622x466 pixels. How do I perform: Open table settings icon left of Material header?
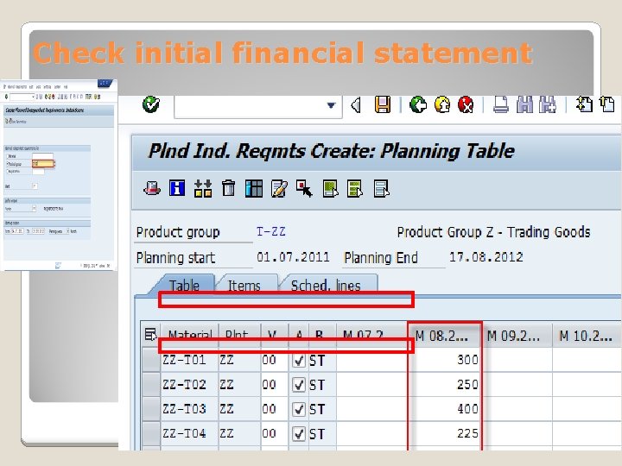pyautogui.click(x=150, y=335)
